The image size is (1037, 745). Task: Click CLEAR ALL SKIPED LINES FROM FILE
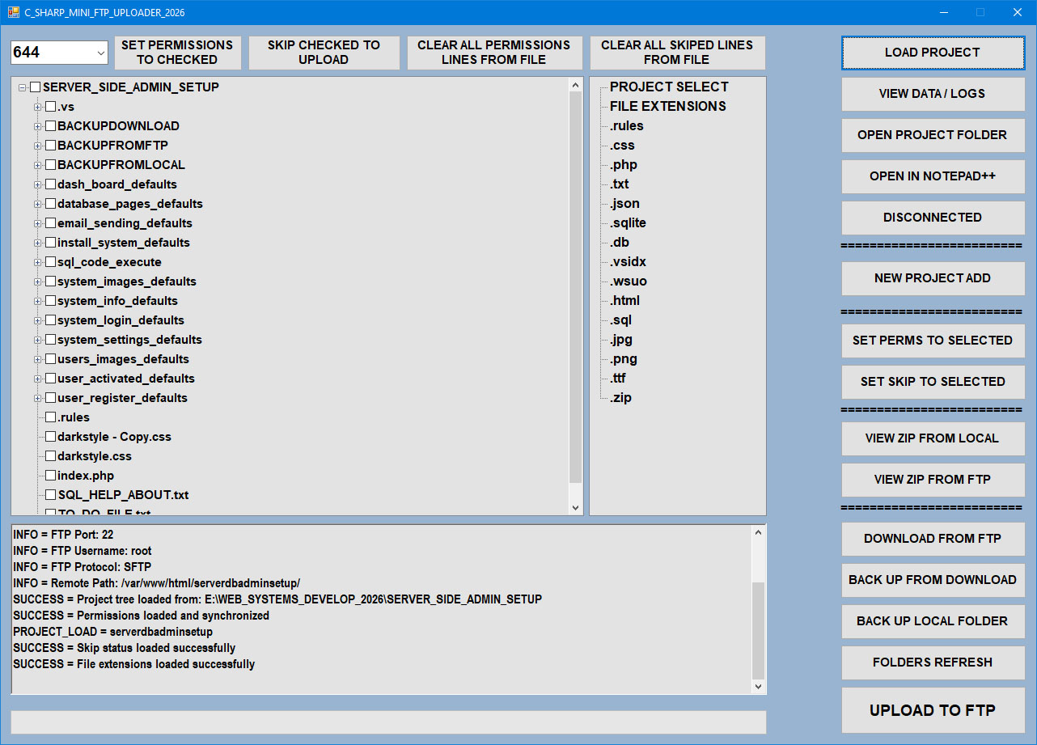click(677, 53)
